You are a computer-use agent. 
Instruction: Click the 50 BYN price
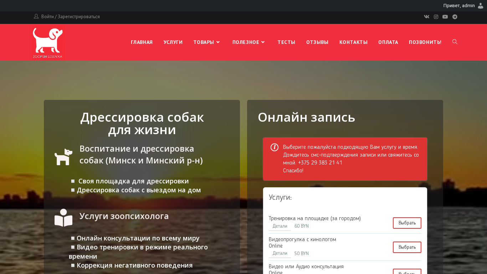(302, 253)
